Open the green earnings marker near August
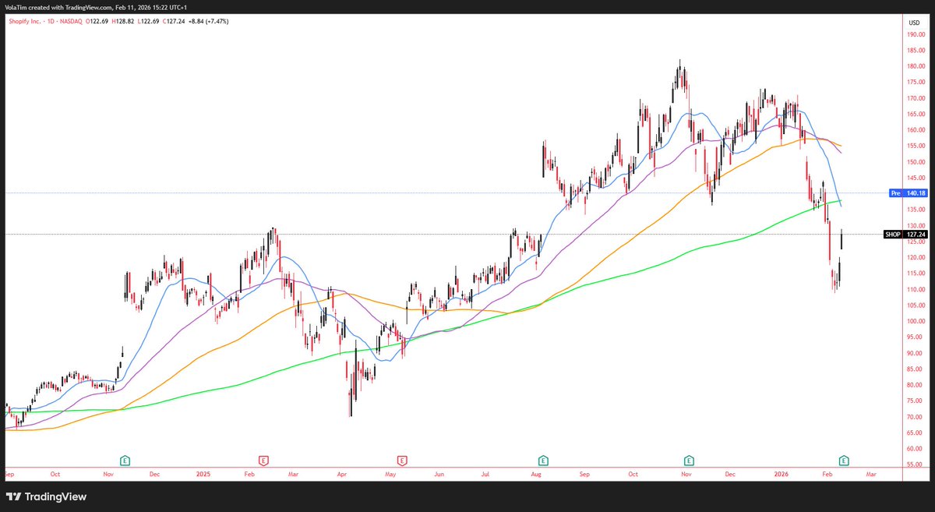This screenshot has width=935, height=512. click(x=542, y=461)
